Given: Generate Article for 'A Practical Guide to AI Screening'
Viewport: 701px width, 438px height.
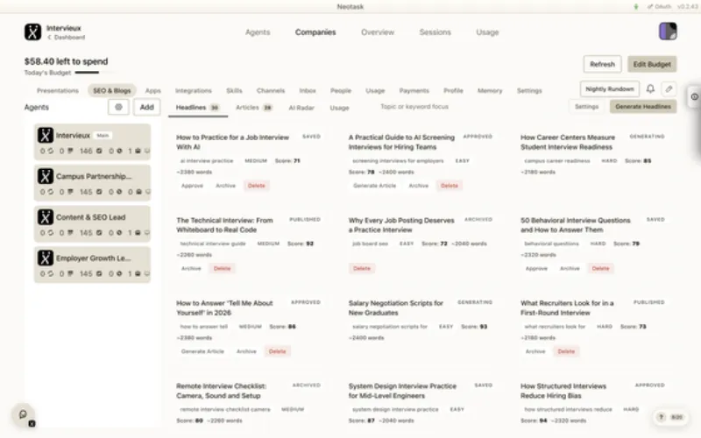Looking at the screenshot, I should 375,186.
